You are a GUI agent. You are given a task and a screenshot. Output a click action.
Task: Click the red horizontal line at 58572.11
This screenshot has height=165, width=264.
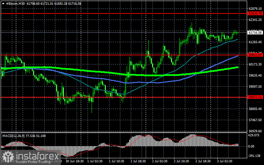click(124, 97)
